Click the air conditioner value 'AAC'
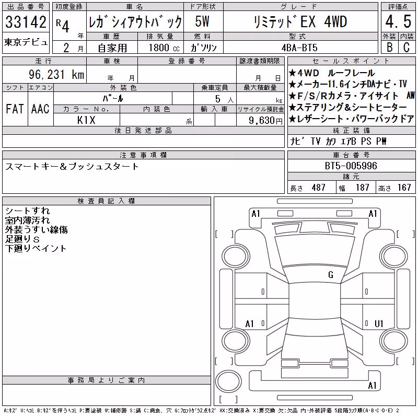418x418 pixels. click(40, 109)
